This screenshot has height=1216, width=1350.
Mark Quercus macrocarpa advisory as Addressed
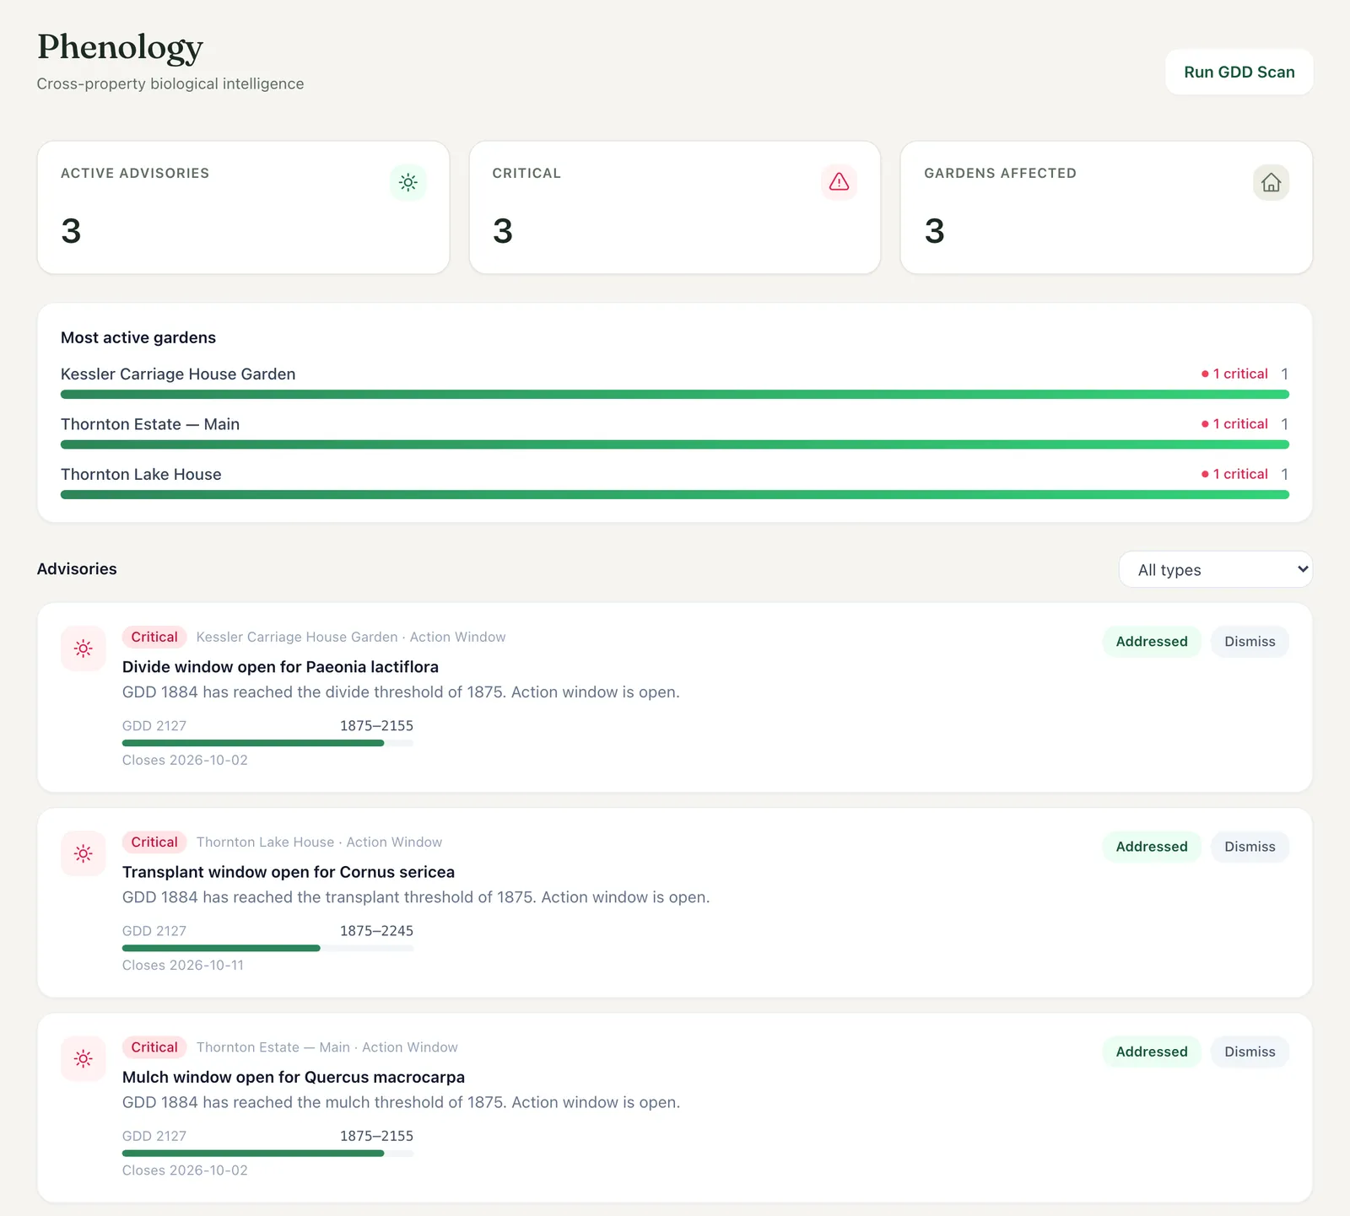pyautogui.click(x=1152, y=1052)
